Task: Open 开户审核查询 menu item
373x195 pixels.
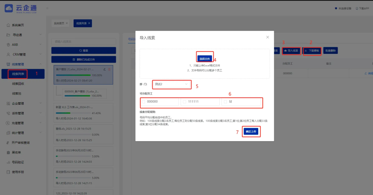Action: (20, 143)
